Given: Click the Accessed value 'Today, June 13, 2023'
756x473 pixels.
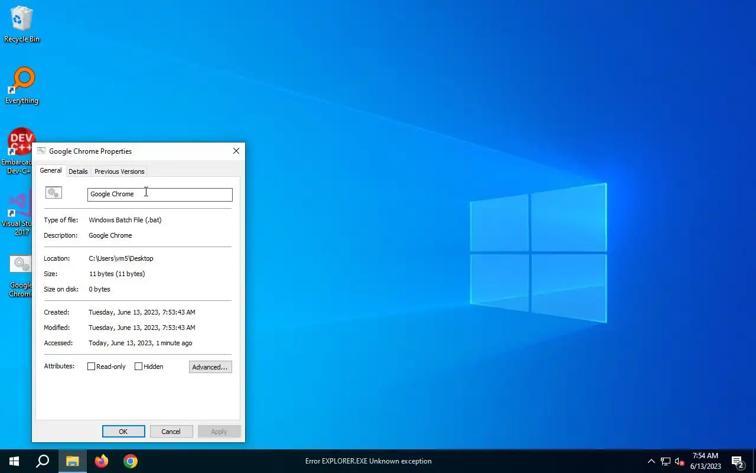Looking at the screenshot, I should 120,343.
